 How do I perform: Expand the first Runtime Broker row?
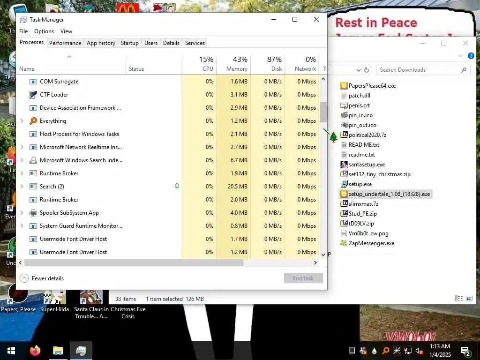pos(22,173)
